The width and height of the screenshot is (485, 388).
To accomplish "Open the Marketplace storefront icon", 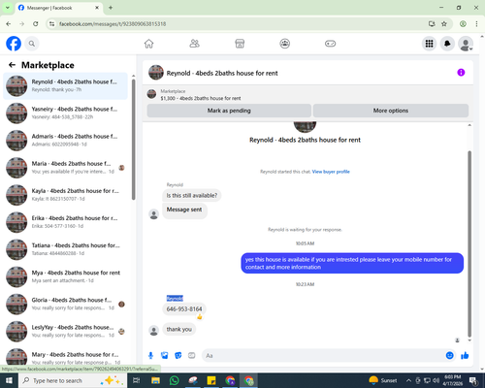I will 240,44.
